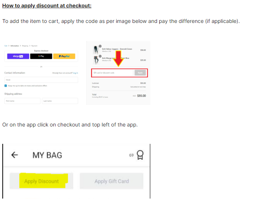The image size is (254, 203).
Task: Select the yellow PayPal checkout button
Action: point(64,56)
